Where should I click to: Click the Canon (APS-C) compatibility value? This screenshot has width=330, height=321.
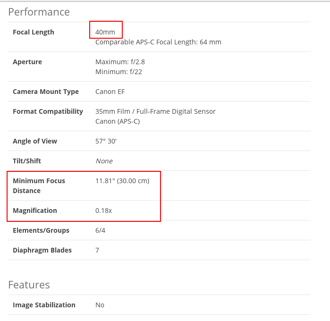click(118, 121)
